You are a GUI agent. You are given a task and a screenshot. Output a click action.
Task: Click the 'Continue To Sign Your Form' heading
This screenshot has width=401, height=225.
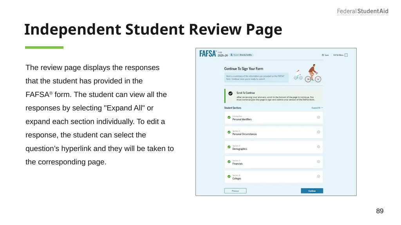coord(244,69)
